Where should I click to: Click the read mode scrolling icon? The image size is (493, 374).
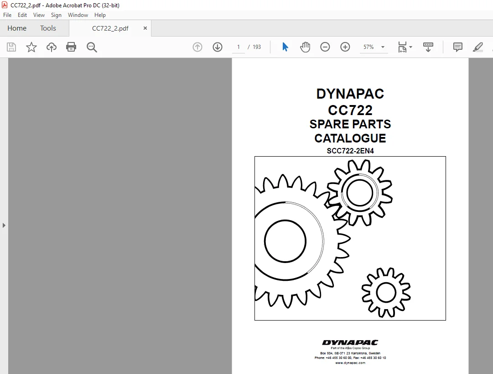pos(428,47)
